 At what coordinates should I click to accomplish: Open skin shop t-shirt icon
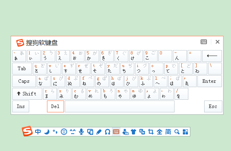pyautogui.click(x=133, y=132)
